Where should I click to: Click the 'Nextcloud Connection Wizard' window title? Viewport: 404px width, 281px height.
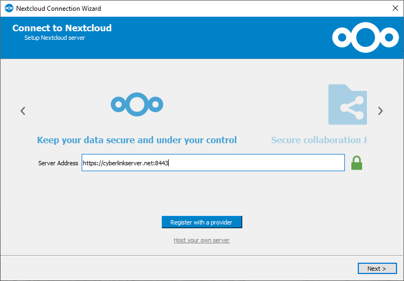(59, 9)
